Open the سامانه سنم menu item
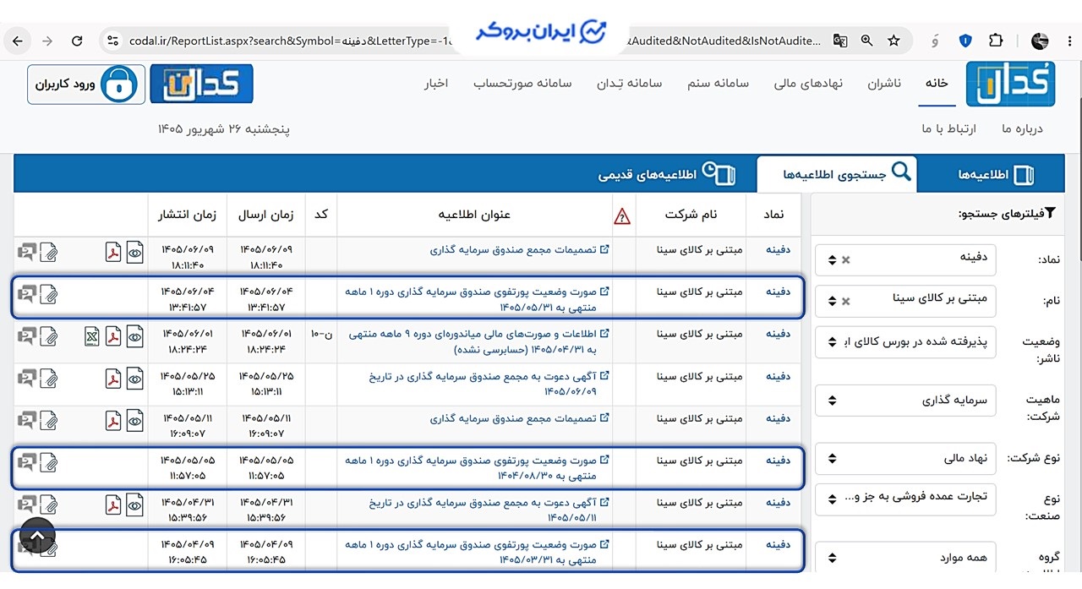1082x589 pixels. point(718,84)
